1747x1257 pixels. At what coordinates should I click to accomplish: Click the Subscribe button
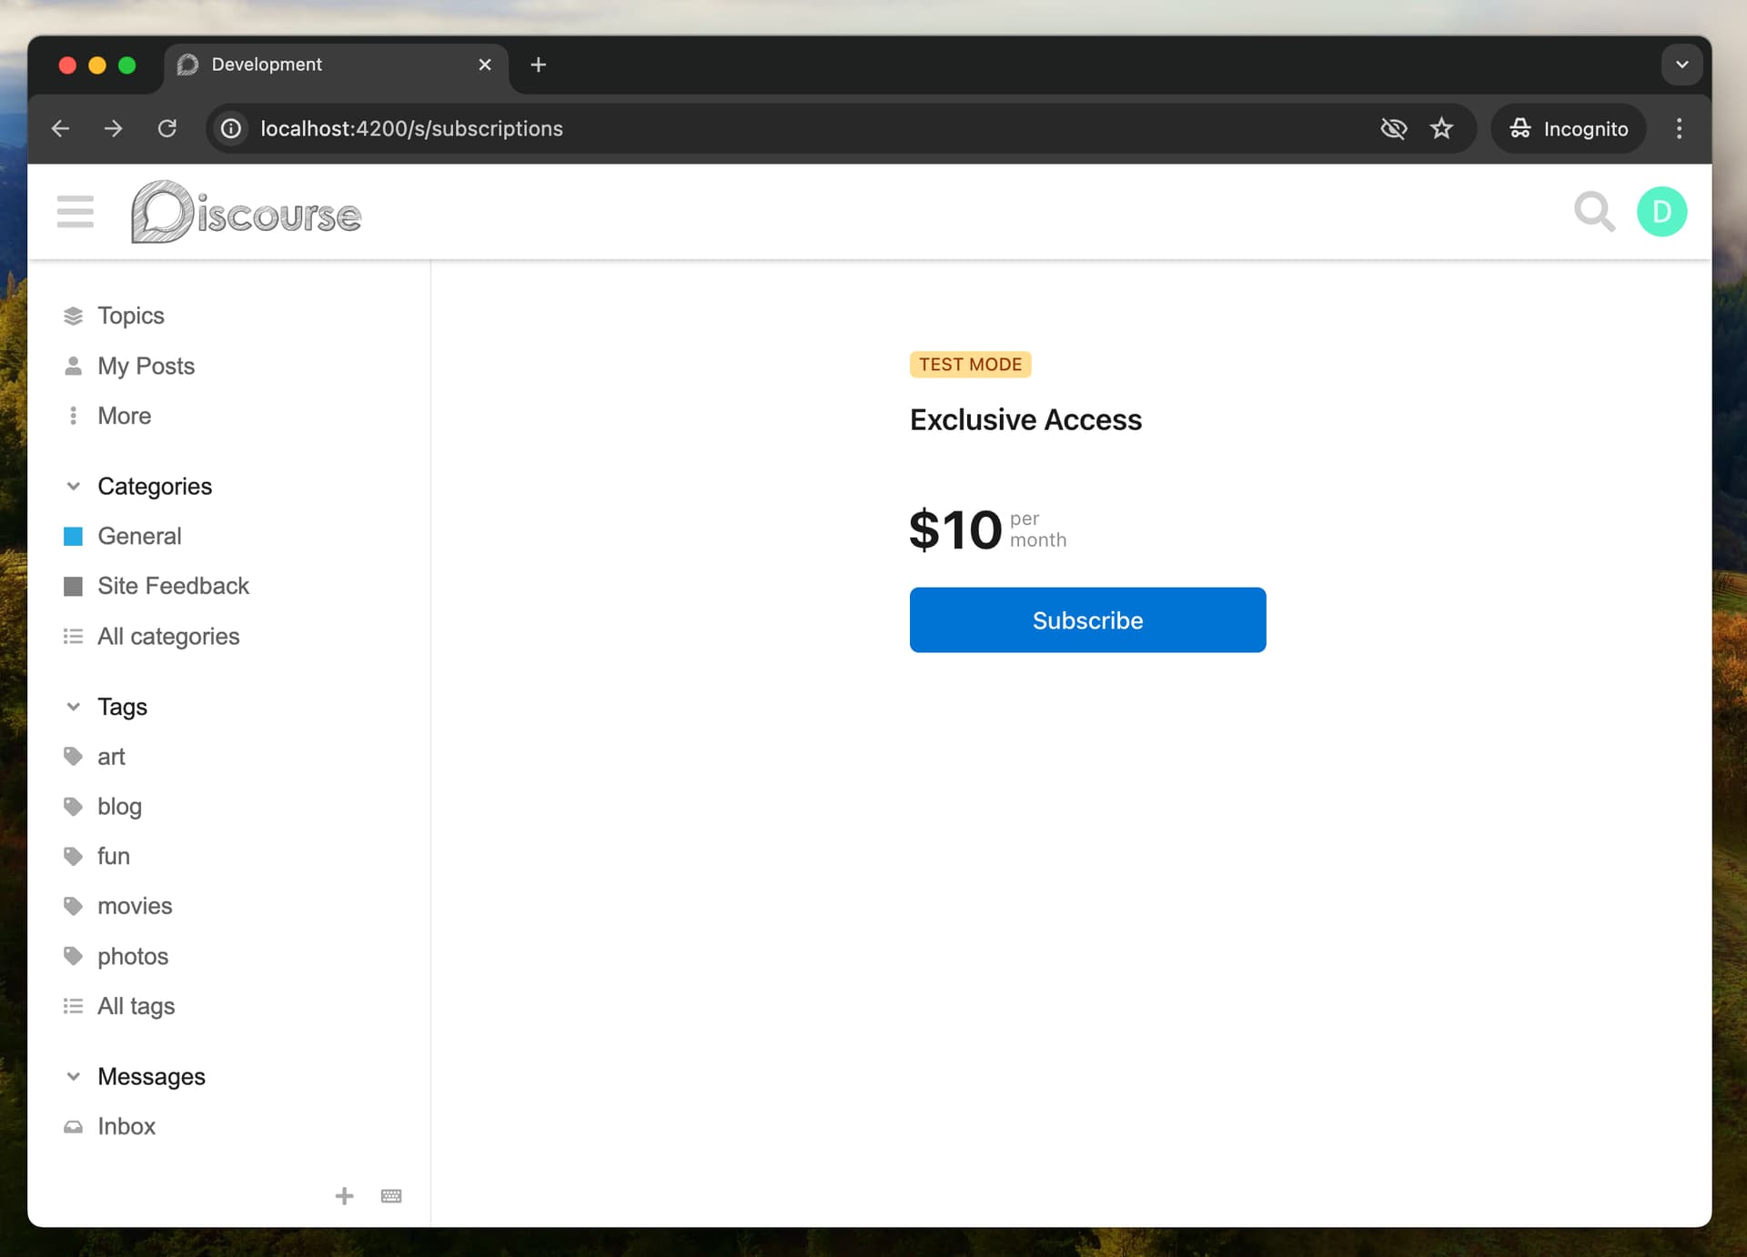1087,620
